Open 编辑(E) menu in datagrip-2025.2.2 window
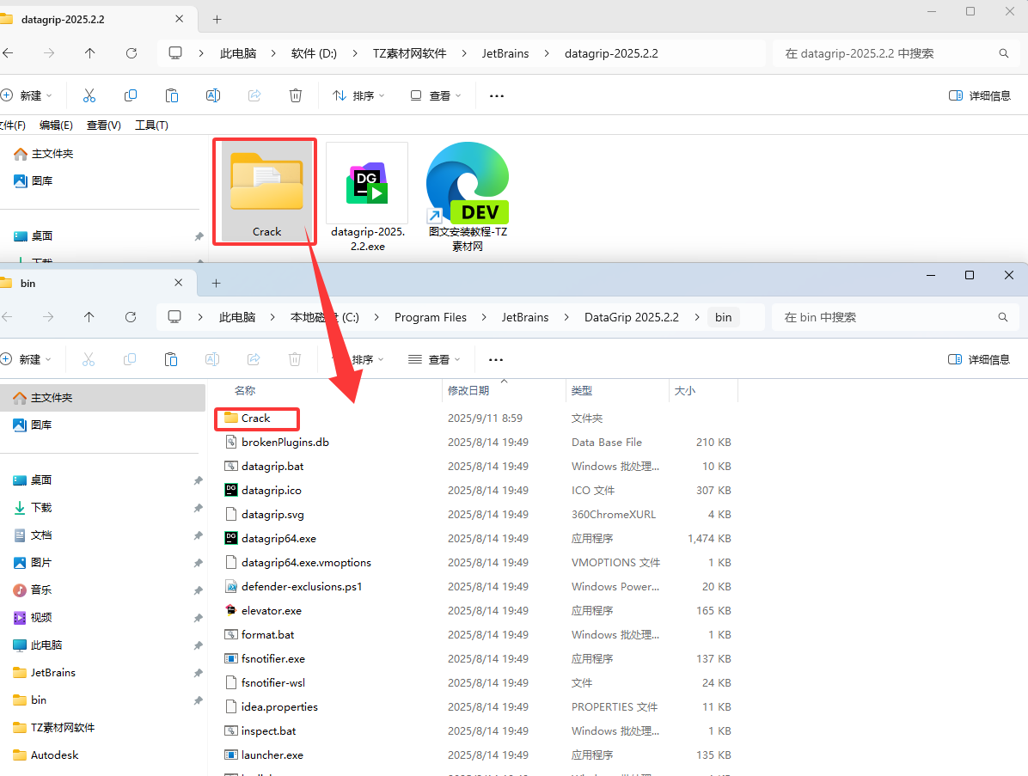Screen dimensions: 1028x776 [x=56, y=125]
